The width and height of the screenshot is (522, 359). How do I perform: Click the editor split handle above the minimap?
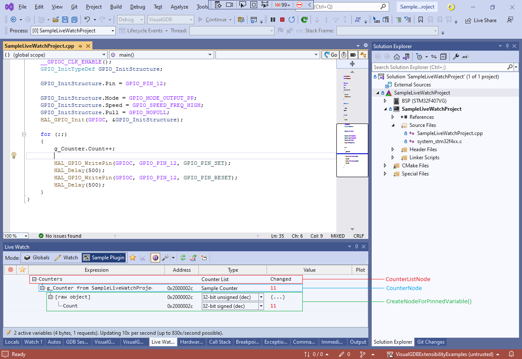(352, 63)
